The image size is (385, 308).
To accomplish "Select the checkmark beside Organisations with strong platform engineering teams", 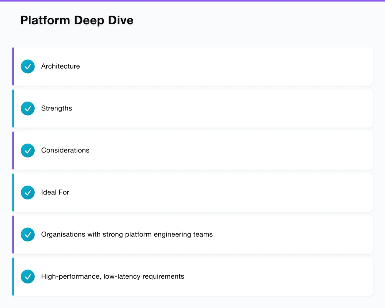I will 27,234.
